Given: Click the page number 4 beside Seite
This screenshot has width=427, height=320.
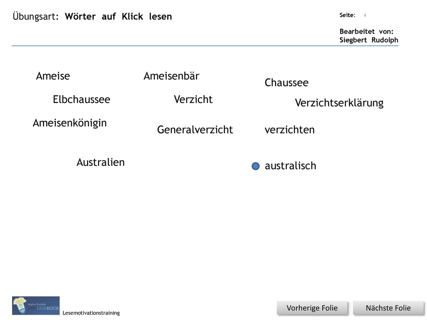Looking at the screenshot, I should click(x=365, y=15).
